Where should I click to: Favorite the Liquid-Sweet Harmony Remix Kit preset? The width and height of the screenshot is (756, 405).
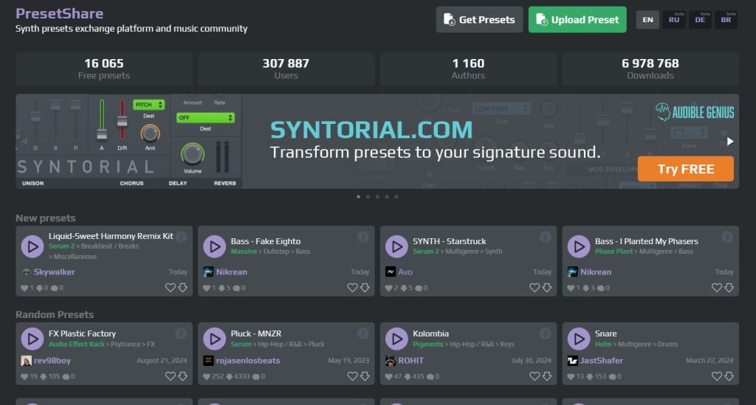(171, 288)
